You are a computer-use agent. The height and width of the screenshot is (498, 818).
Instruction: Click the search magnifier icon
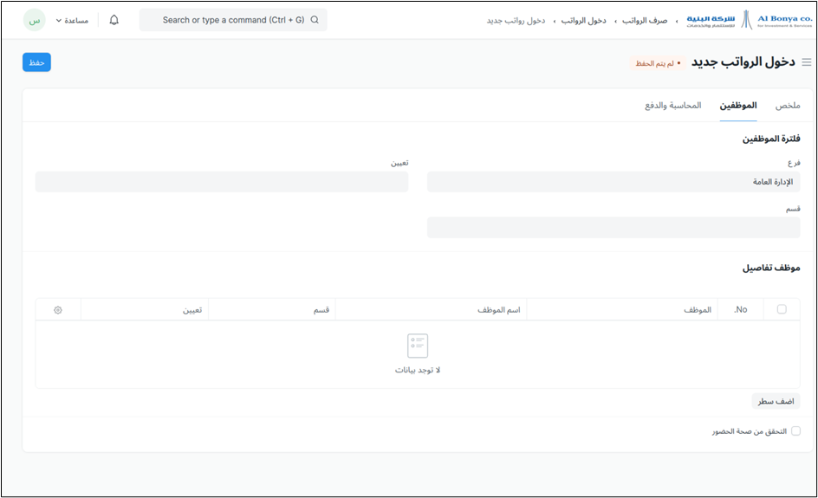tap(315, 20)
